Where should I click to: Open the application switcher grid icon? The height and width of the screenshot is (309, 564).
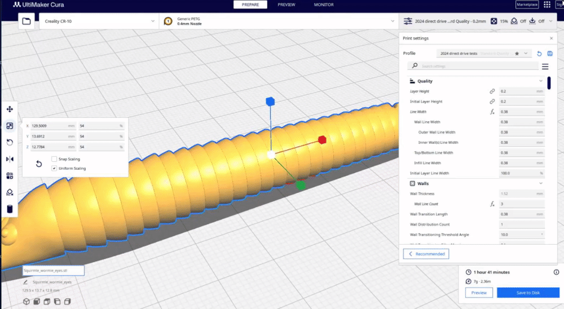(547, 5)
